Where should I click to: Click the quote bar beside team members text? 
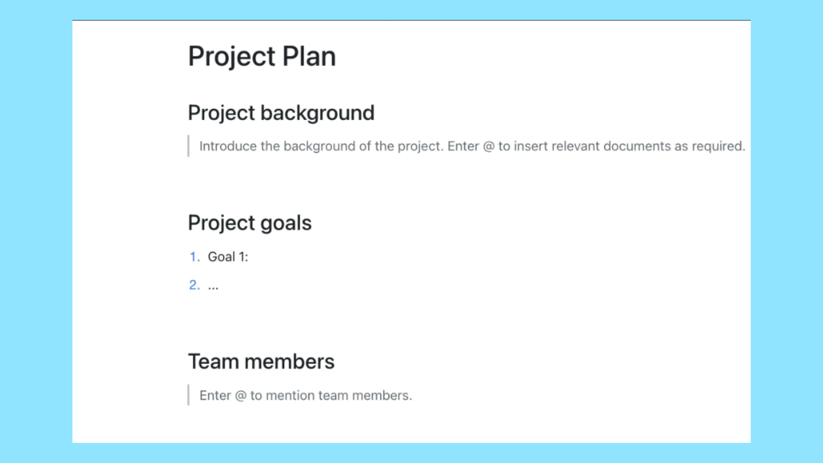click(189, 395)
